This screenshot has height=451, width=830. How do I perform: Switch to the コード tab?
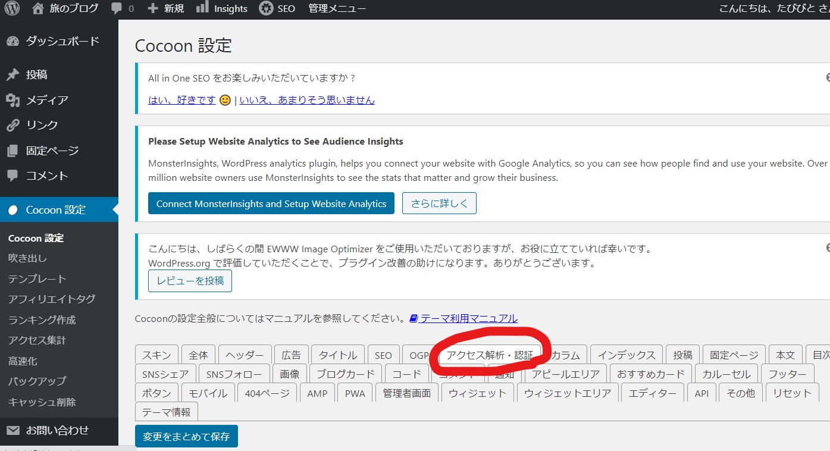(x=407, y=374)
